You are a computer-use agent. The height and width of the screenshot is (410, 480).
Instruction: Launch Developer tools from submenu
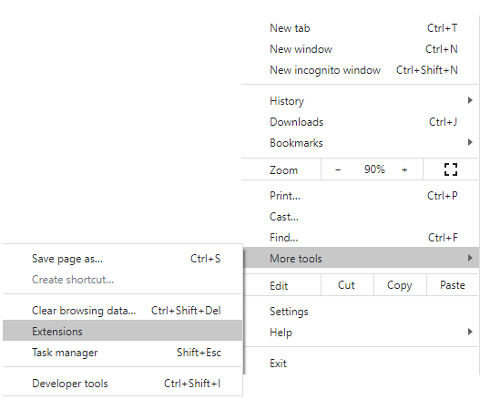pyautogui.click(x=122, y=384)
